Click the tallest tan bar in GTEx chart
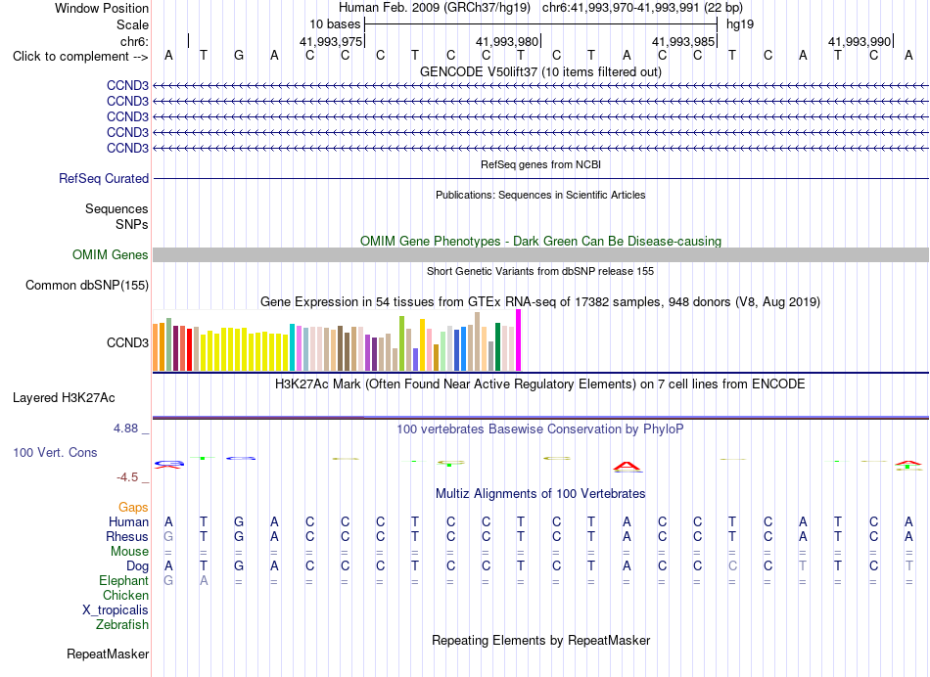 478,341
